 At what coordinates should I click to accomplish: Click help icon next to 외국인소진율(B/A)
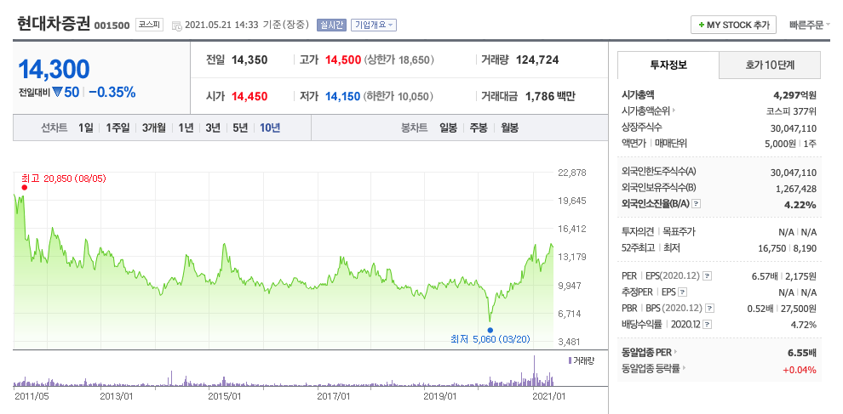697,204
